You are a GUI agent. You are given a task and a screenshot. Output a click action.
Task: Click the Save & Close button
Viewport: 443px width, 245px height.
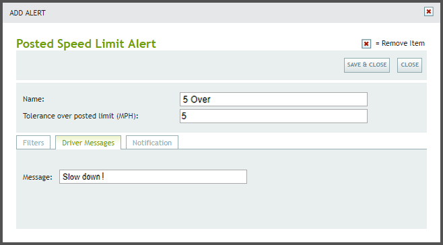click(x=367, y=65)
